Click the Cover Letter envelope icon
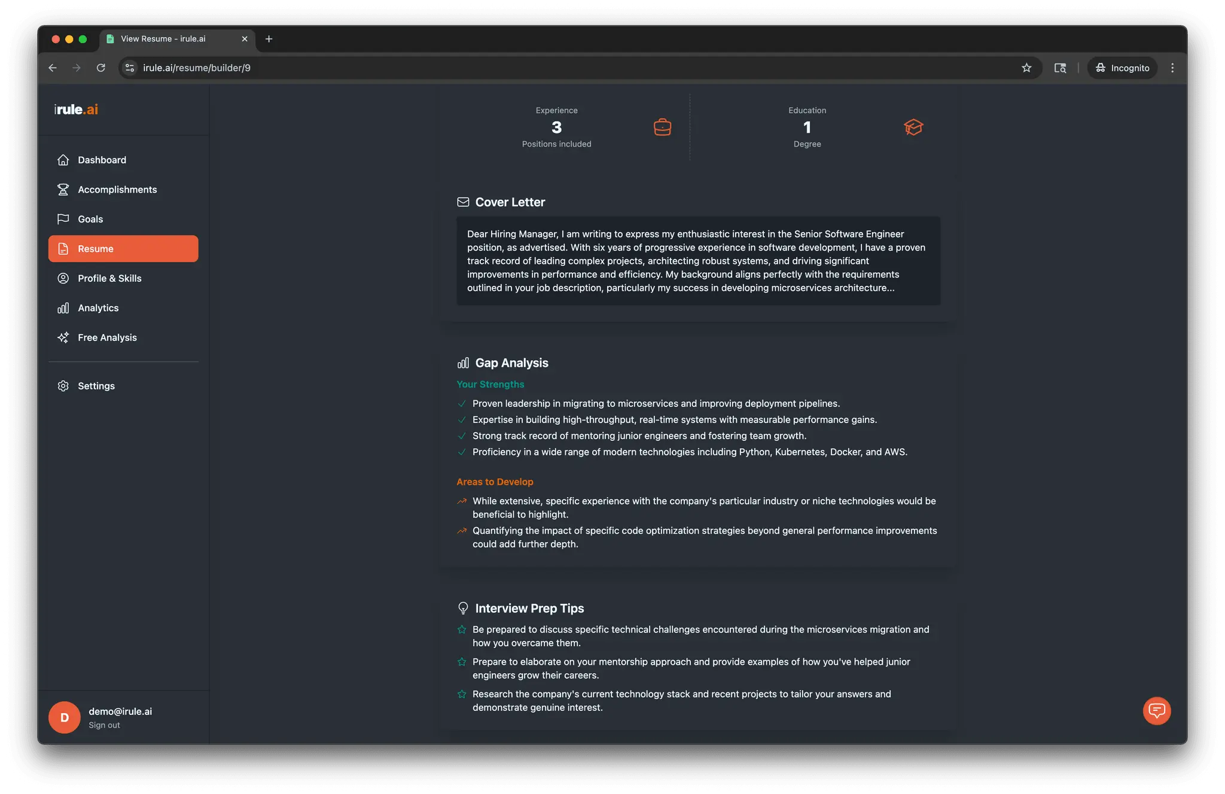The width and height of the screenshot is (1225, 794). pyautogui.click(x=463, y=202)
